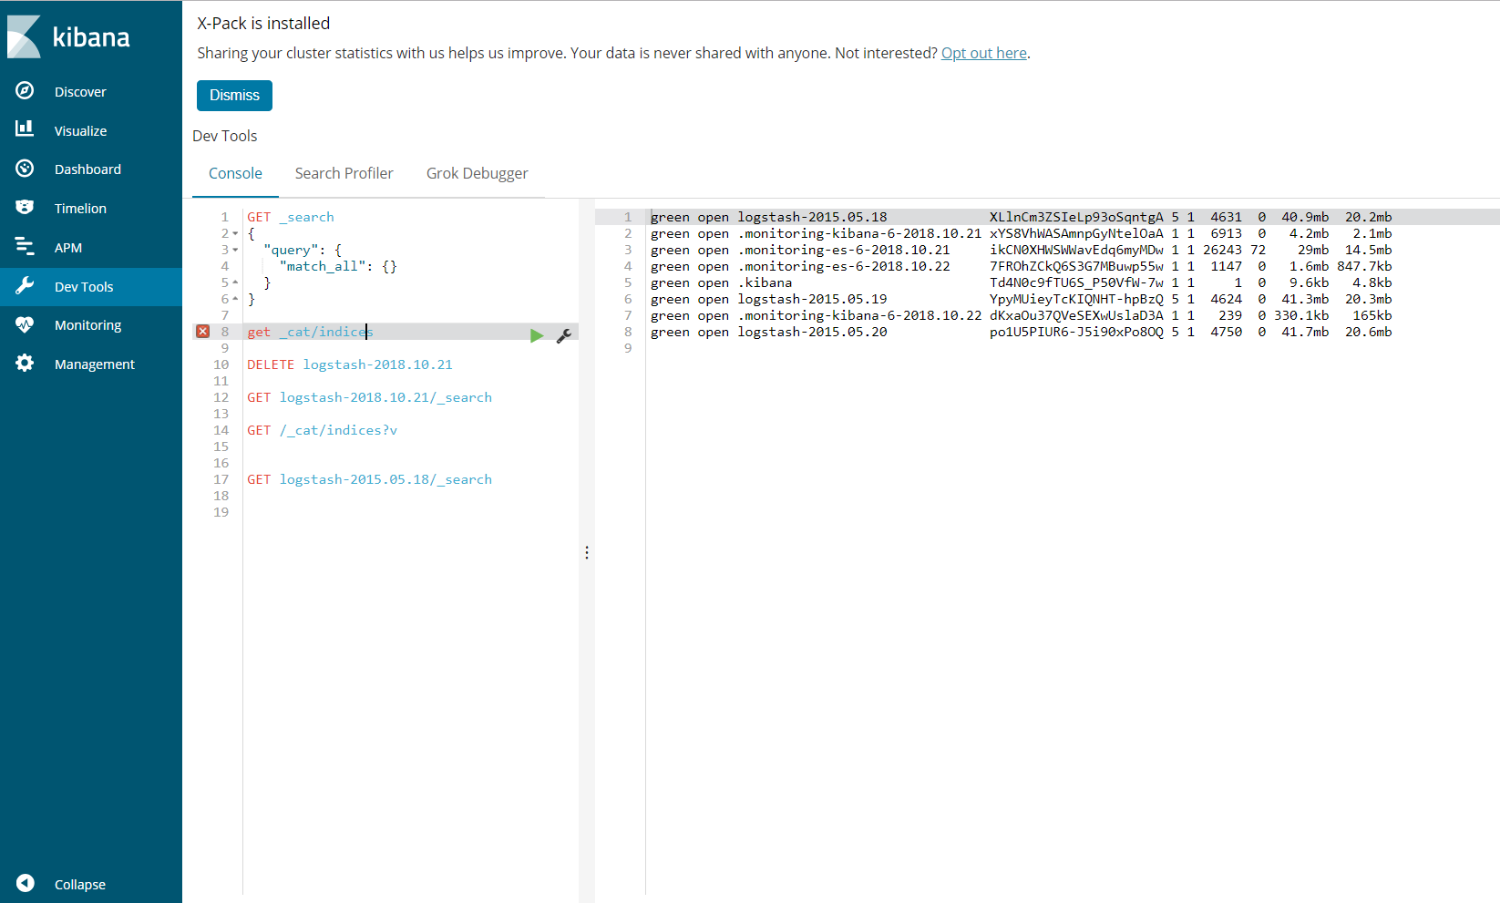Switch to Search Profiler tab
Screen dimensions: 1500x903
(x=344, y=173)
